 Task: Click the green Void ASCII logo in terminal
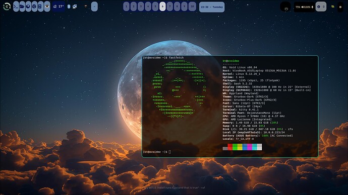point(179,88)
